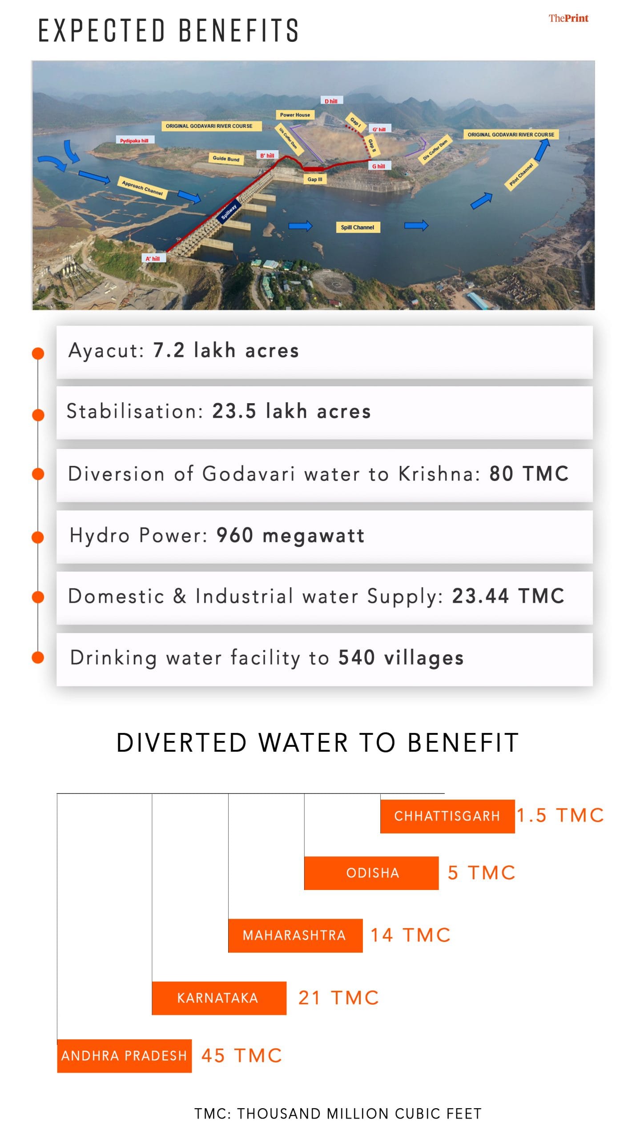This screenshot has height=1138, width=624.
Task: Click the Power House label on the photo
Action: (x=295, y=115)
